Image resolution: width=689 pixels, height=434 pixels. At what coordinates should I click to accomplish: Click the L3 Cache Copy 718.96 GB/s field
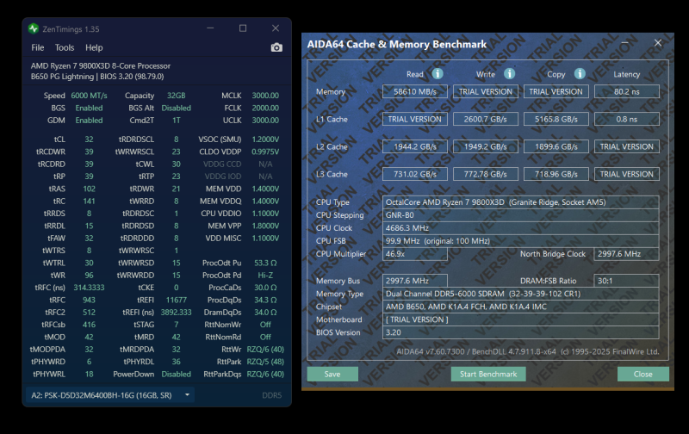556,174
